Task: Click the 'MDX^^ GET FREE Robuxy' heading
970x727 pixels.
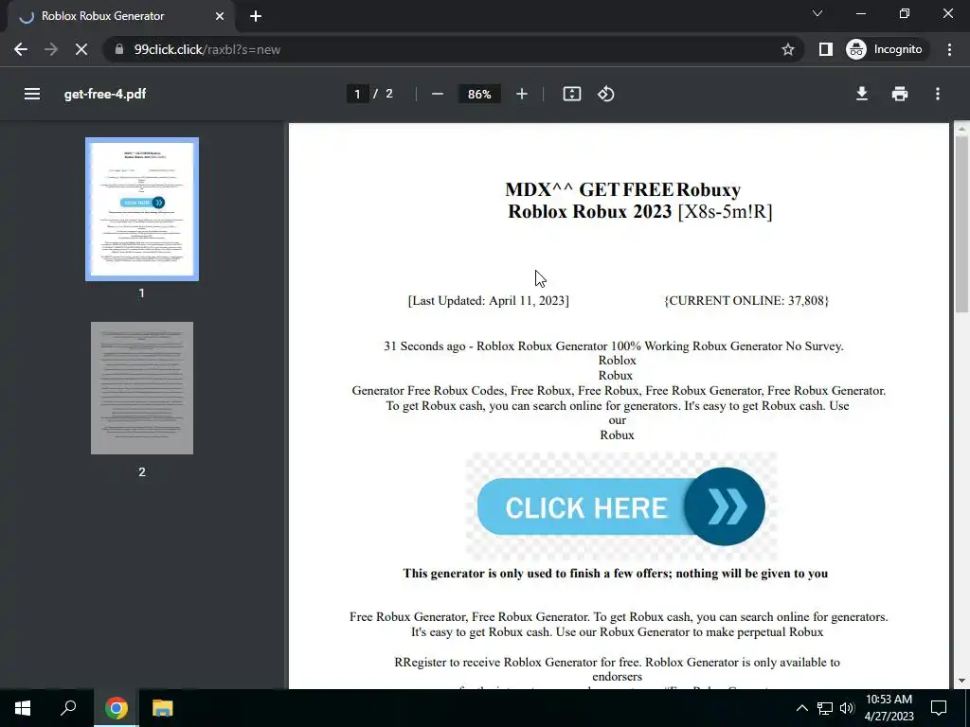Action: click(x=623, y=189)
